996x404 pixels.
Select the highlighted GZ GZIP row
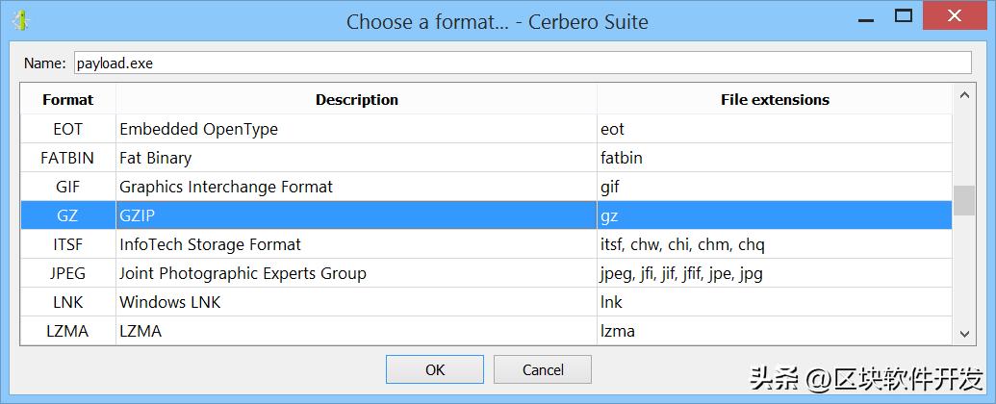click(x=356, y=216)
